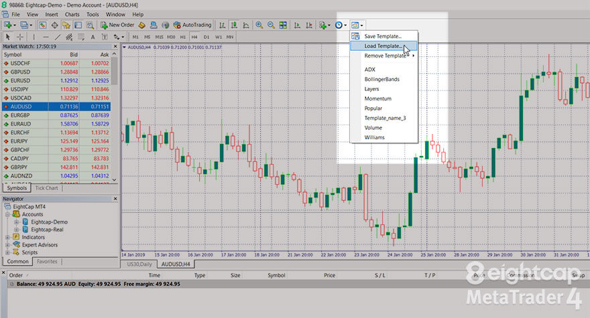The width and height of the screenshot is (590, 318).
Task: Click the New Order button
Action: [x=117, y=25]
